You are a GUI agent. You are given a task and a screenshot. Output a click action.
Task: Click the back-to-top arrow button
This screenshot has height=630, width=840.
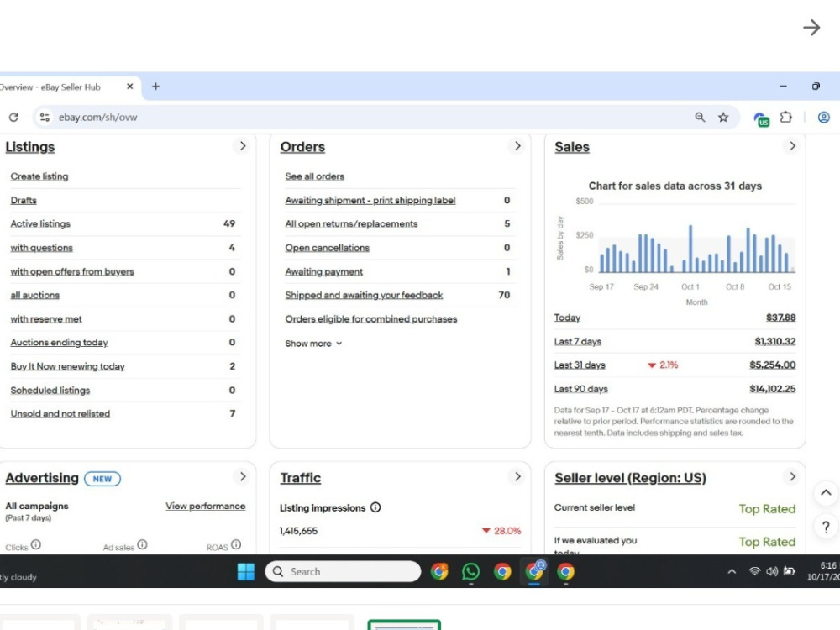[826, 493]
